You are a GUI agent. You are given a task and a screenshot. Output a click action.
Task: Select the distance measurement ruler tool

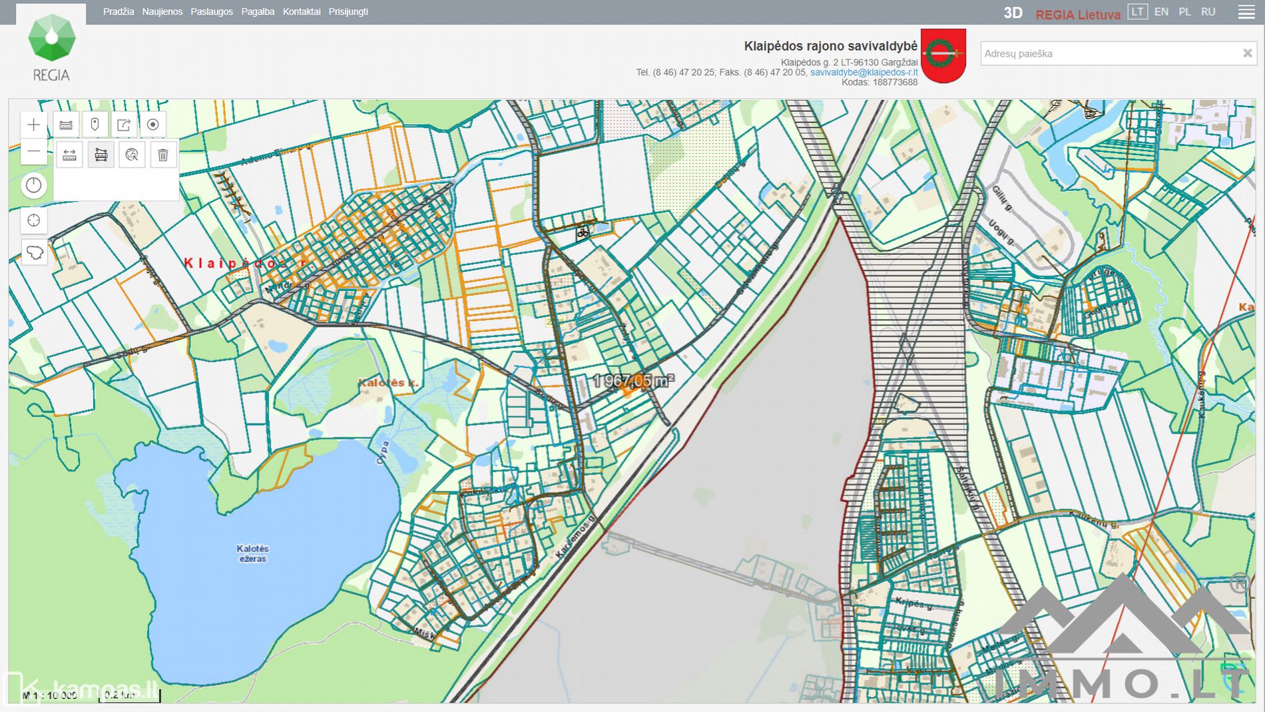69,155
